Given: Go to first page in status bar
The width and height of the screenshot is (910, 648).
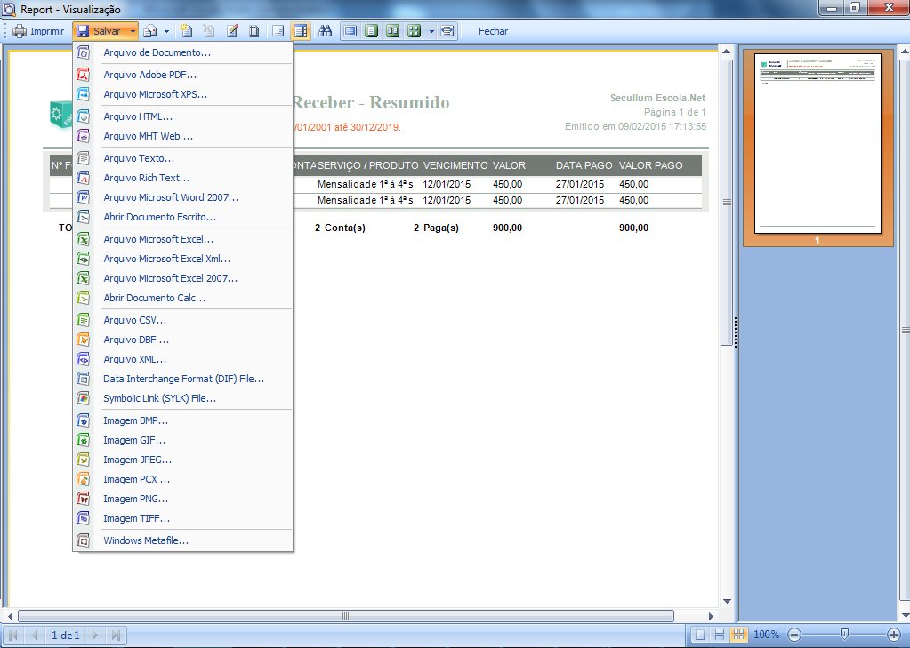Looking at the screenshot, I should [12, 636].
